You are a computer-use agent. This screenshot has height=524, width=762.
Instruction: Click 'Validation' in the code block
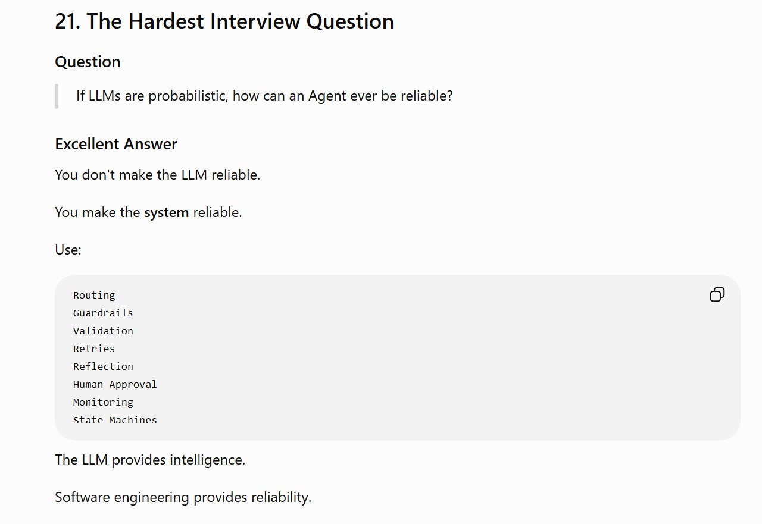(103, 331)
